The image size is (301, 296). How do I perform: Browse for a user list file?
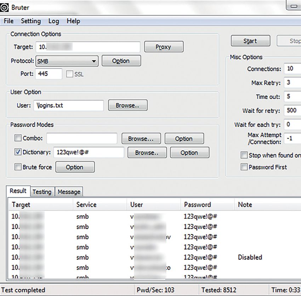[x=128, y=105]
